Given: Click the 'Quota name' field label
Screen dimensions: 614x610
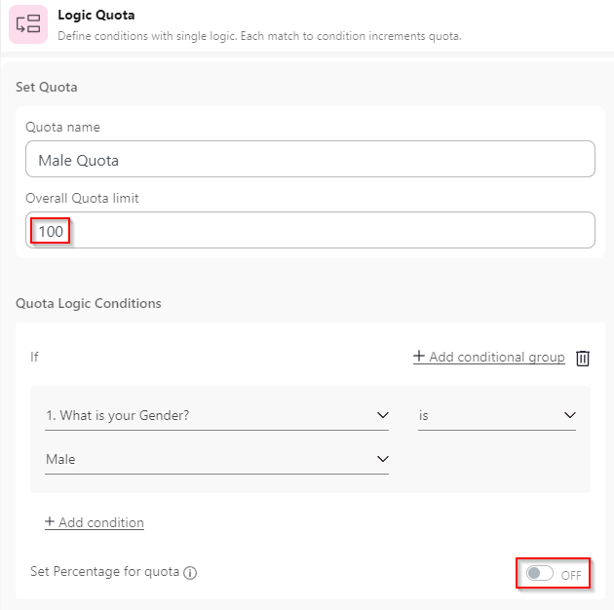Looking at the screenshot, I should 62,127.
